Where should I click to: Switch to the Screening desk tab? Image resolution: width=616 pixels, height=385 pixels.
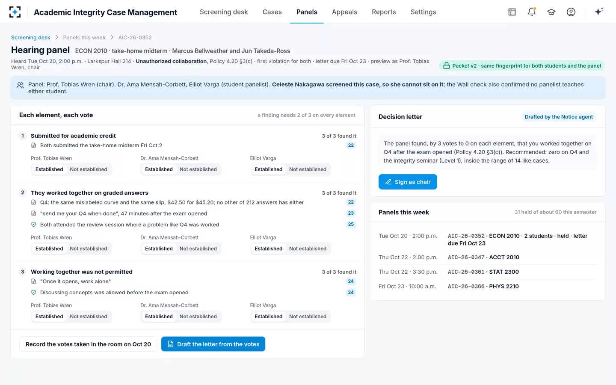(224, 12)
